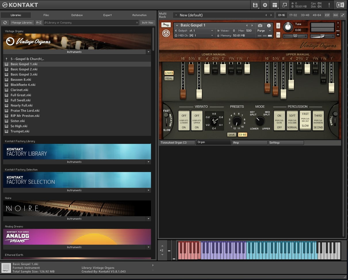Click the Tune knob
The height and width of the screenshot is (280, 348).
coord(287,27)
